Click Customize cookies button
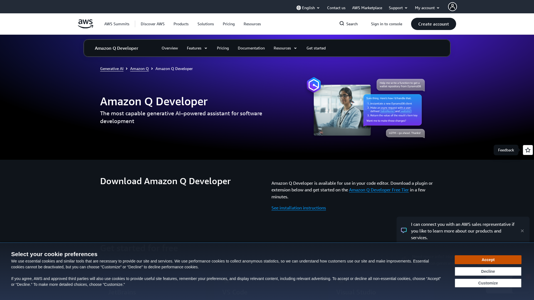This screenshot has width=534, height=300. tap(488, 283)
